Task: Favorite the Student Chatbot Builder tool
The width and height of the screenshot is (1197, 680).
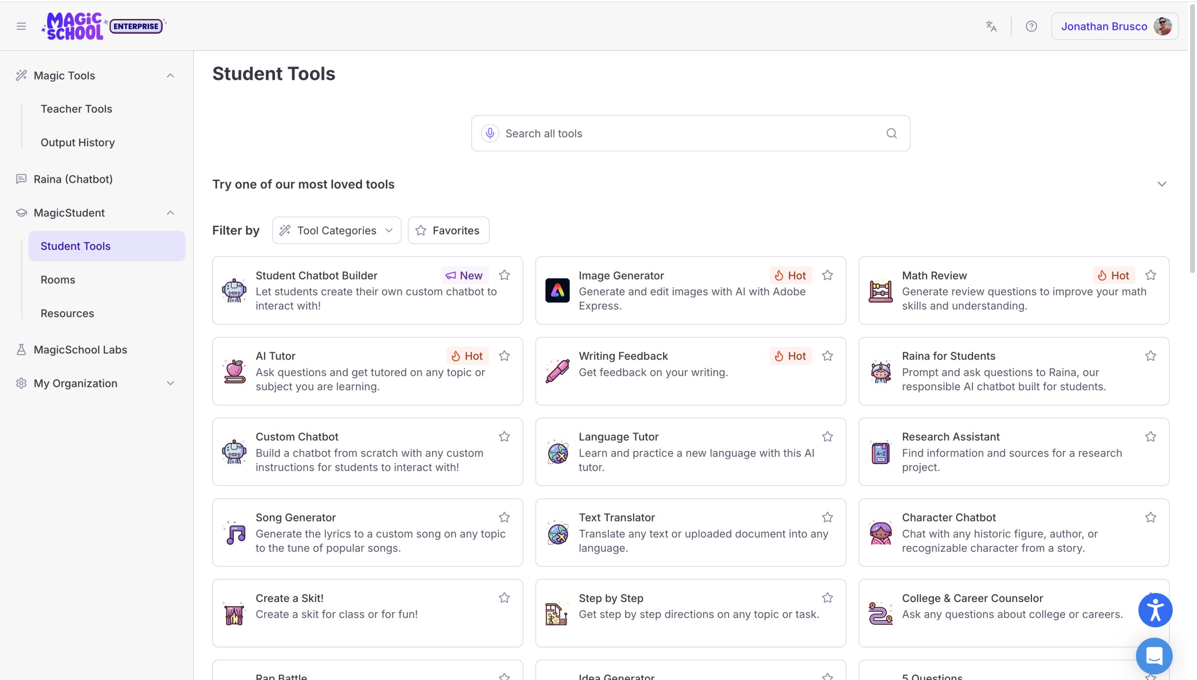Action: pyautogui.click(x=504, y=275)
